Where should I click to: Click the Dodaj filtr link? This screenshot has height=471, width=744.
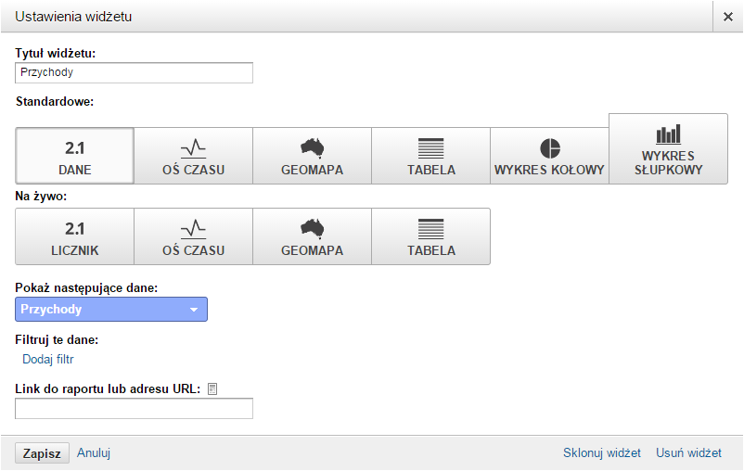point(48,359)
